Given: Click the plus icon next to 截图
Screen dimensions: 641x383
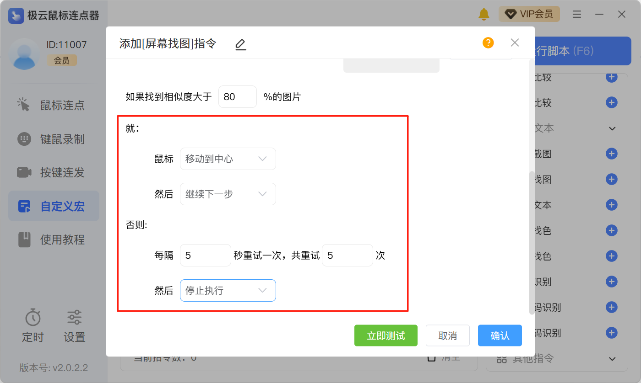Looking at the screenshot, I should pos(611,154).
